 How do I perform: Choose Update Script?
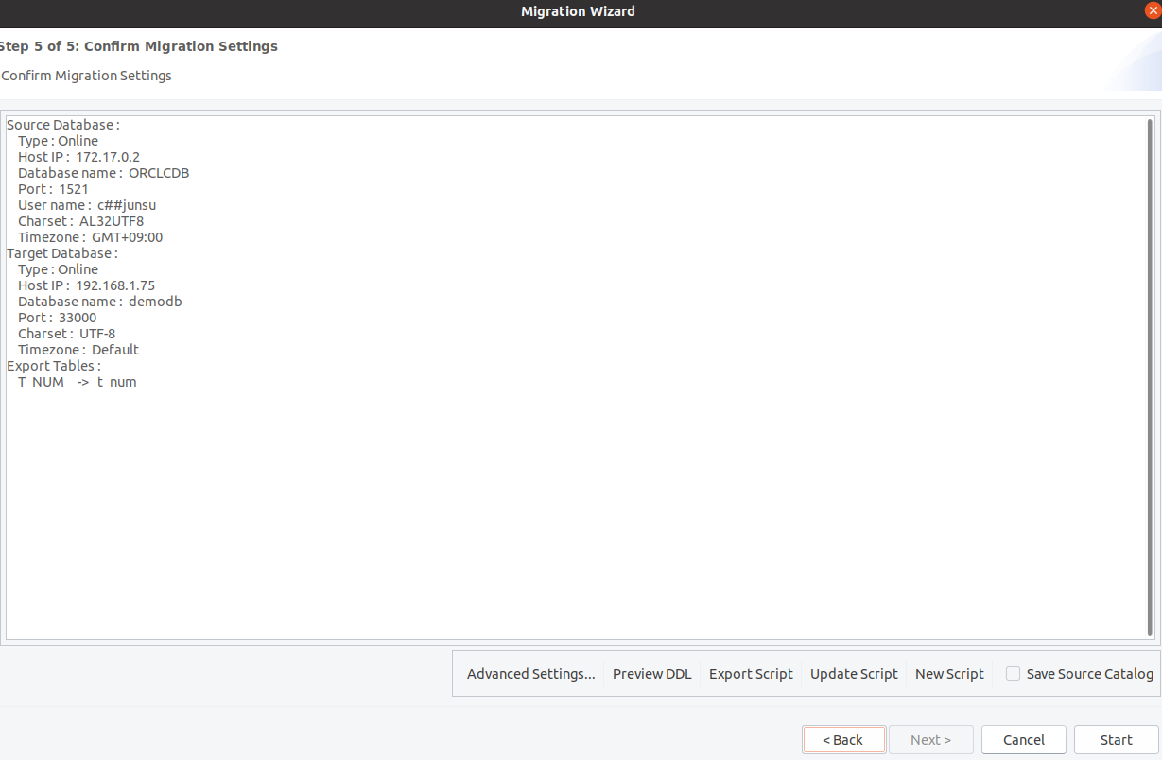pyautogui.click(x=853, y=674)
